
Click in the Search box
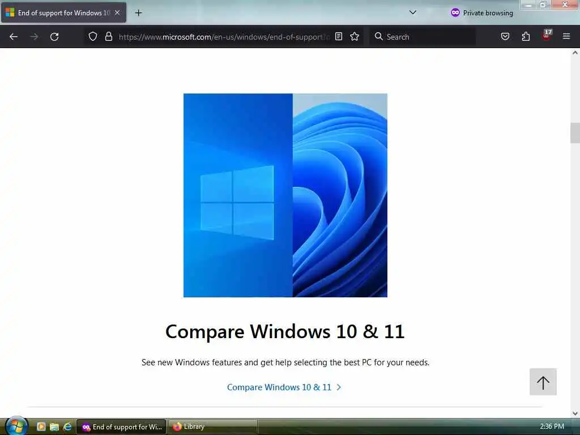click(x=423, y=37)
